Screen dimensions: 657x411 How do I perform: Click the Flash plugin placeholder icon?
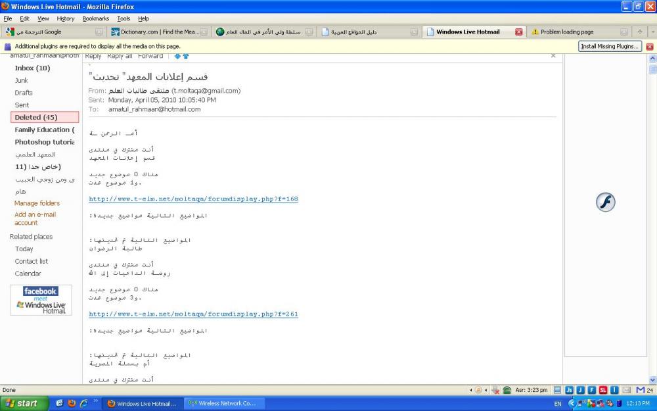(605, 202)
